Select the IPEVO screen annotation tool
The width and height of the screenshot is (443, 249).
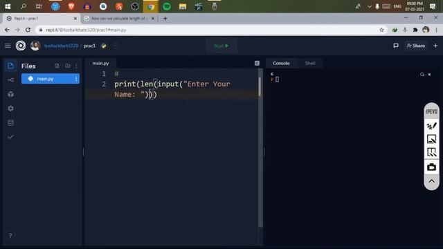click(431, 153)
